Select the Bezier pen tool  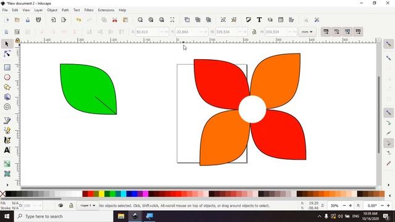pyautogui.click(x=7, y=121)
